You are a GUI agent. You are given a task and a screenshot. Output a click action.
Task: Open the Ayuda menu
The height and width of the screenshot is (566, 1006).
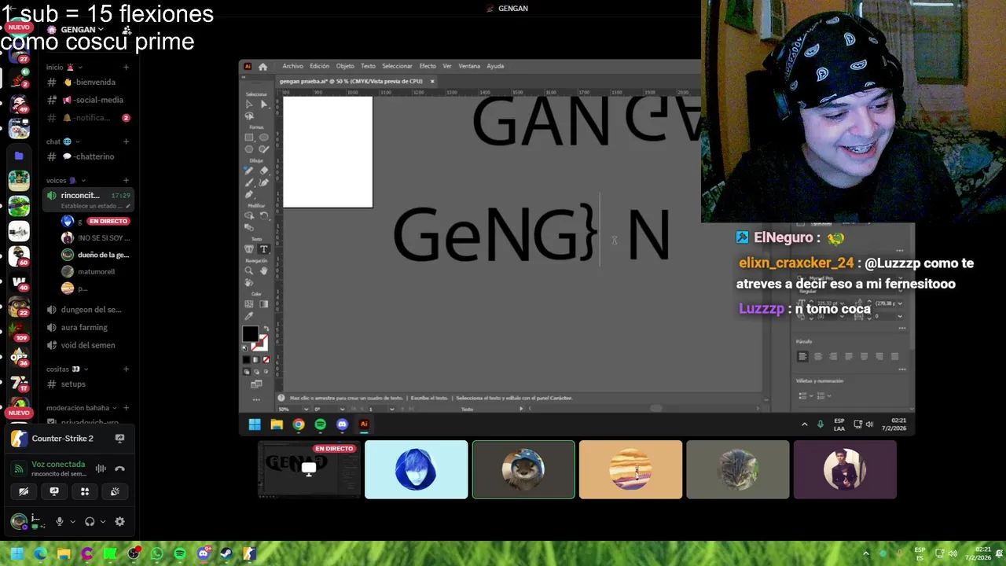pyautogui.click(x=495, y=66)
